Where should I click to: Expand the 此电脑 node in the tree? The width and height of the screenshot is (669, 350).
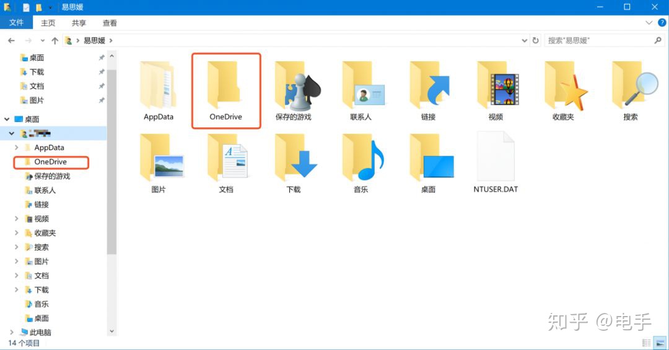(12, 333)
